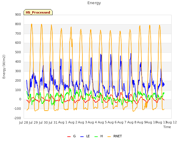The width and height of the screenshot is (189, 142).
Task: Click the Aug 12 x-axis date label
Action: [172, 122]
